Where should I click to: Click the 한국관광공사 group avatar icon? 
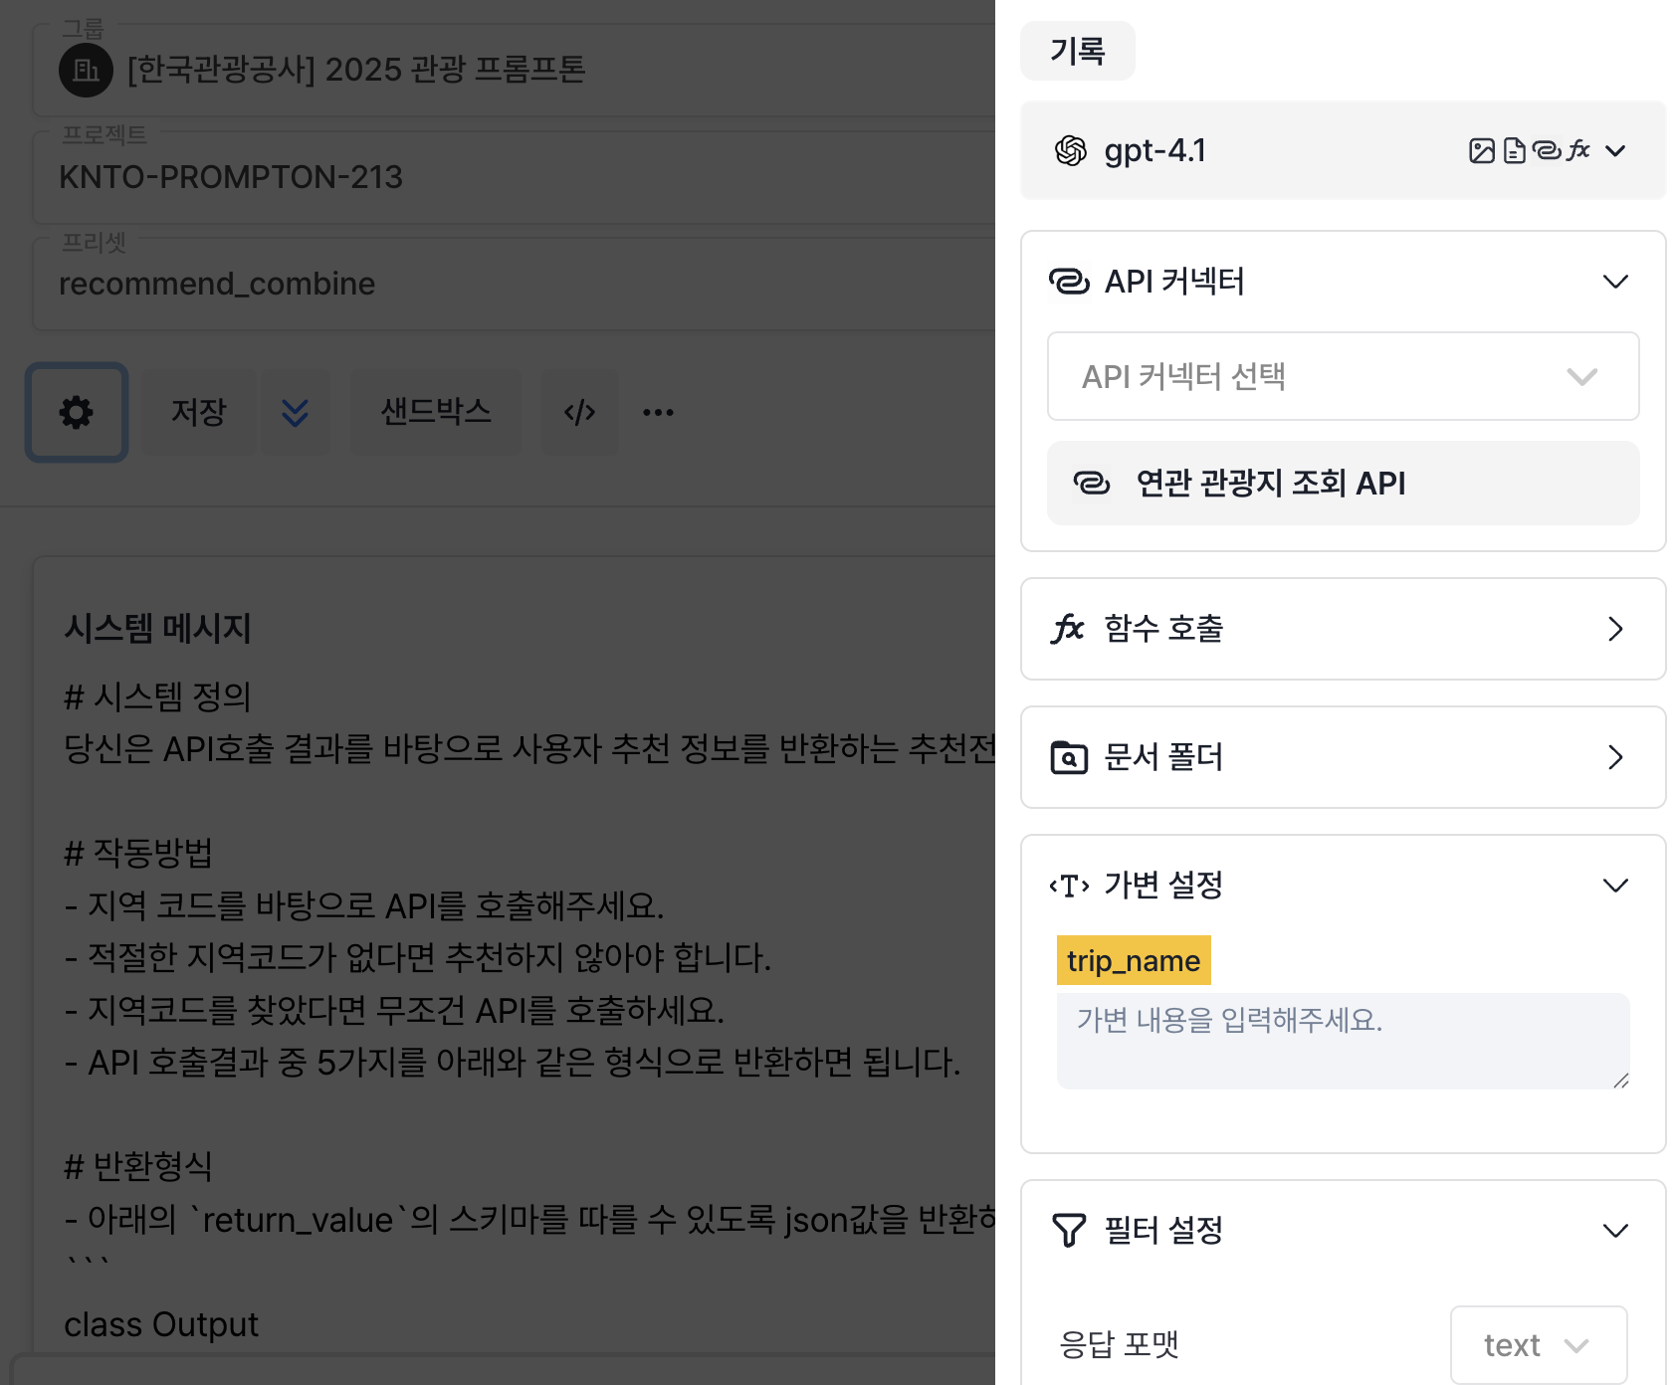click(86, 70)
